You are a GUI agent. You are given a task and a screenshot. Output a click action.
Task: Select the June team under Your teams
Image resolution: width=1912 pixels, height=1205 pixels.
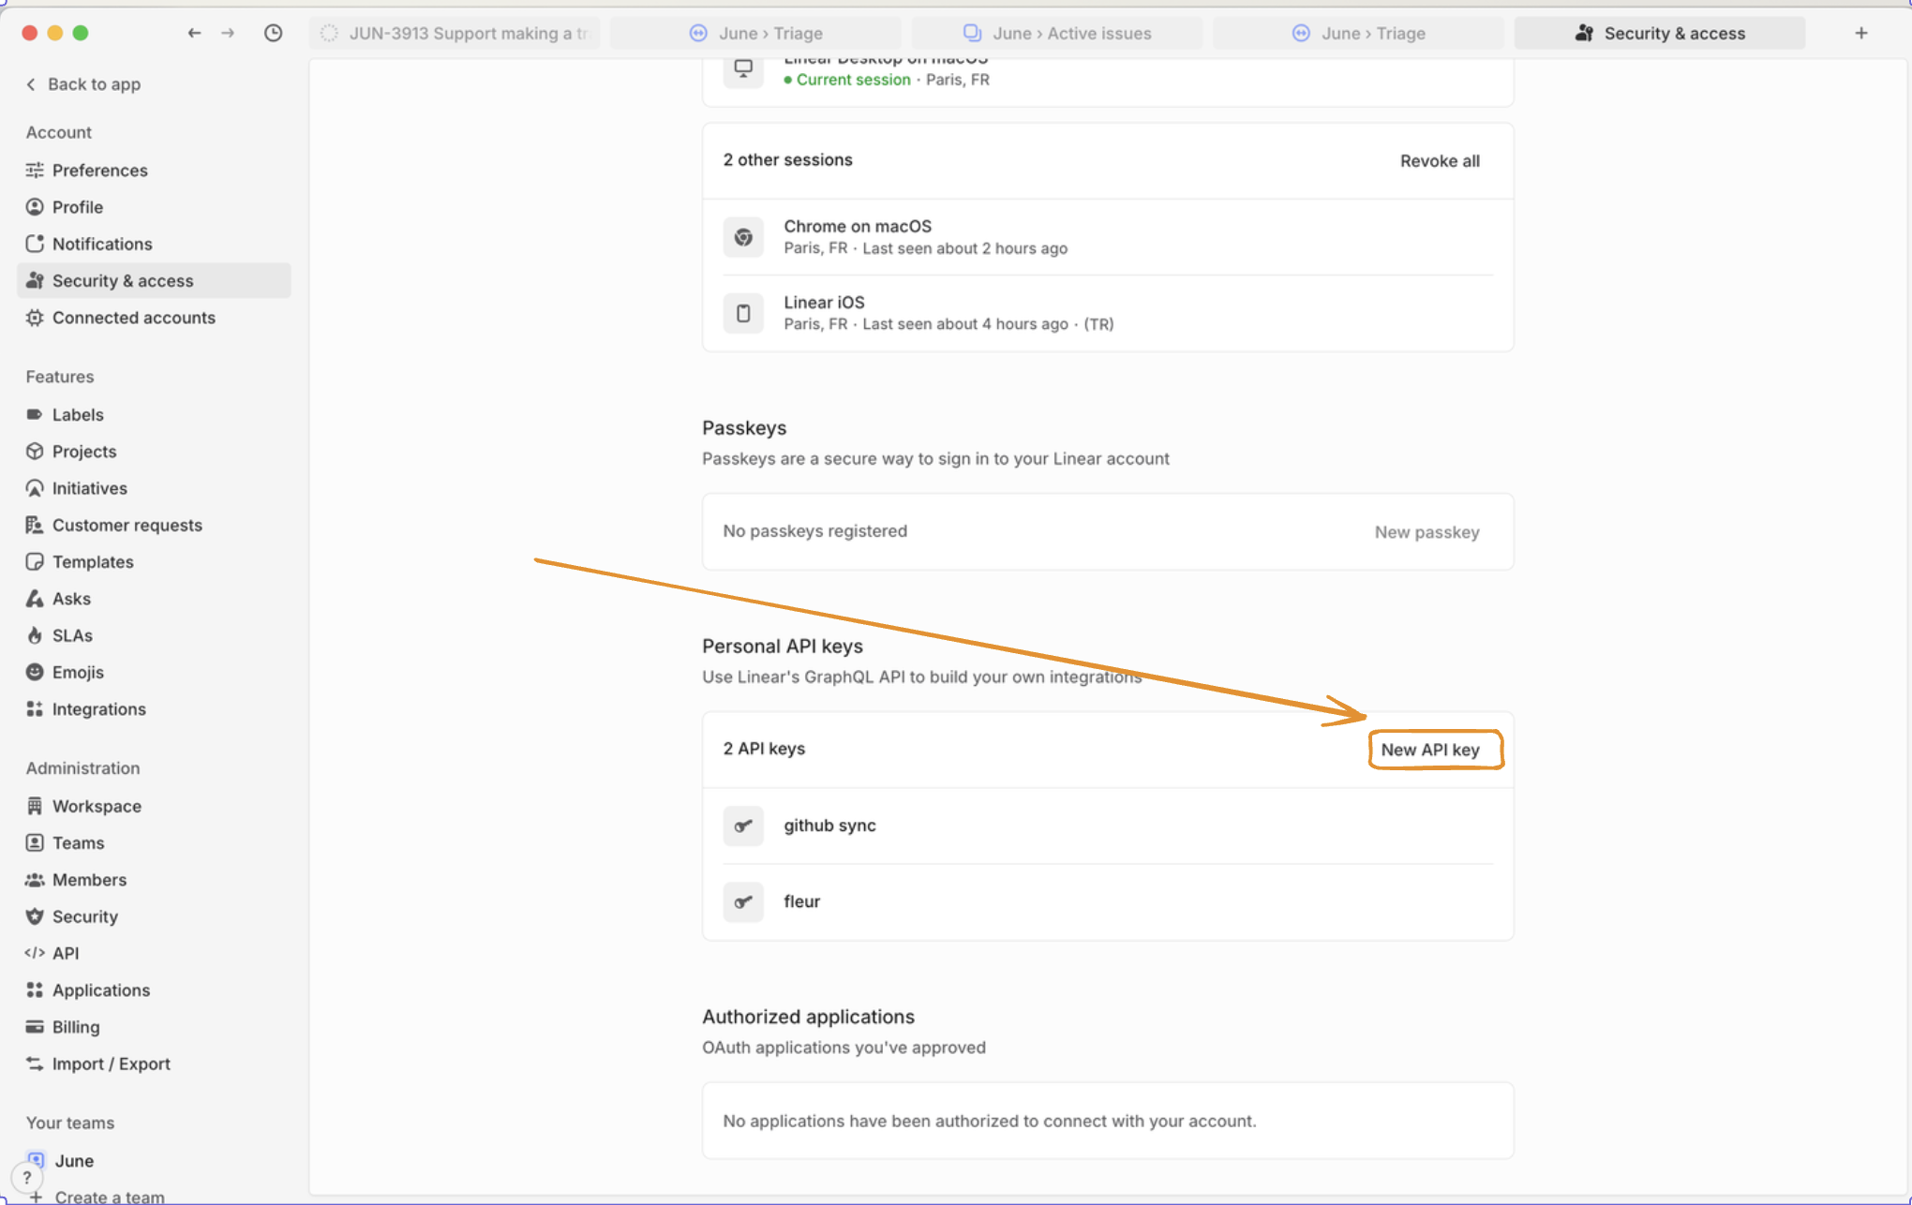[x=74, y=1160]
